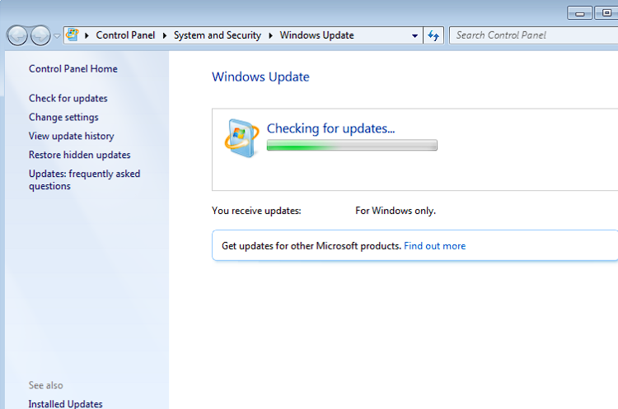
Task: Select Check for updates in sidebar
Action: click(x=68, y=99)
